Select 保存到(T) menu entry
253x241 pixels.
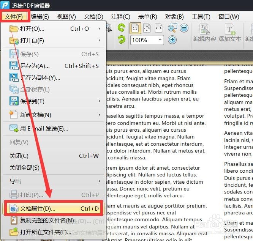click(x=53, y=101)
